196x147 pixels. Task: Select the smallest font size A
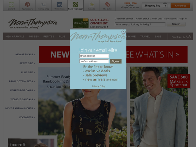(184, 37)
